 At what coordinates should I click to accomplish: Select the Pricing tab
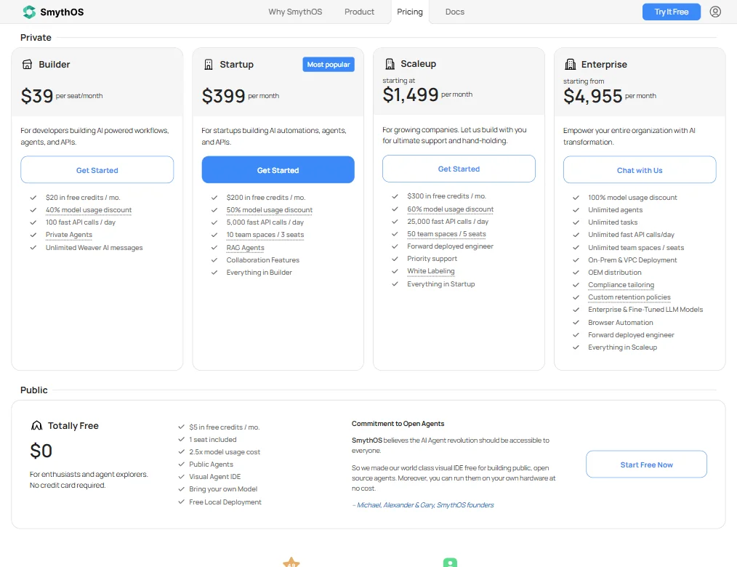(x=410, y=12)
